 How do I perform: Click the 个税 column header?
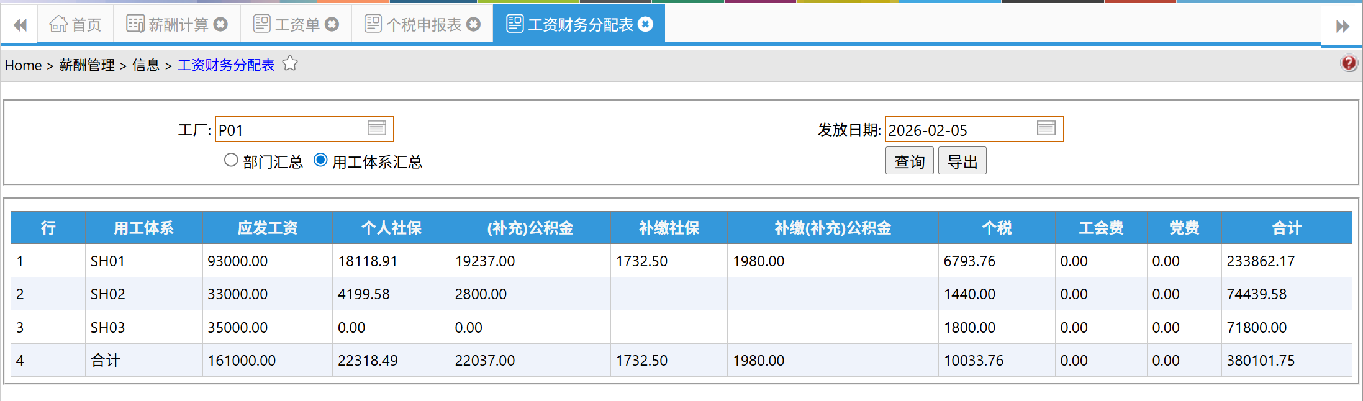point(997,228)
